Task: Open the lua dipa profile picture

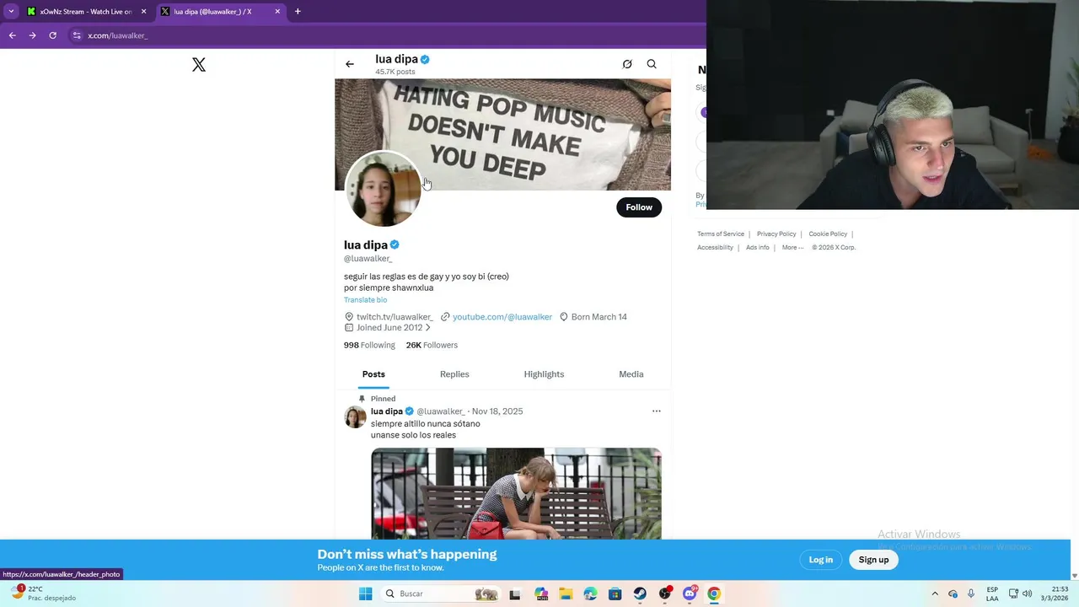Action: (x=384, y=190)
